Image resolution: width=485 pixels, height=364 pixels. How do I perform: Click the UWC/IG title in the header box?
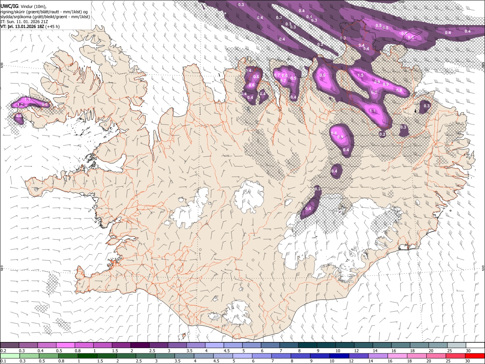pyautogui.click(x=9, y=6)
